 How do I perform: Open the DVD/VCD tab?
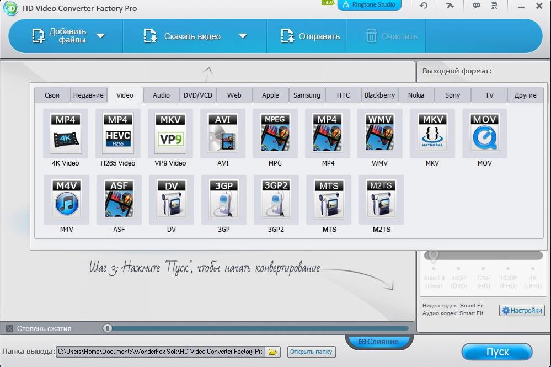198,95
